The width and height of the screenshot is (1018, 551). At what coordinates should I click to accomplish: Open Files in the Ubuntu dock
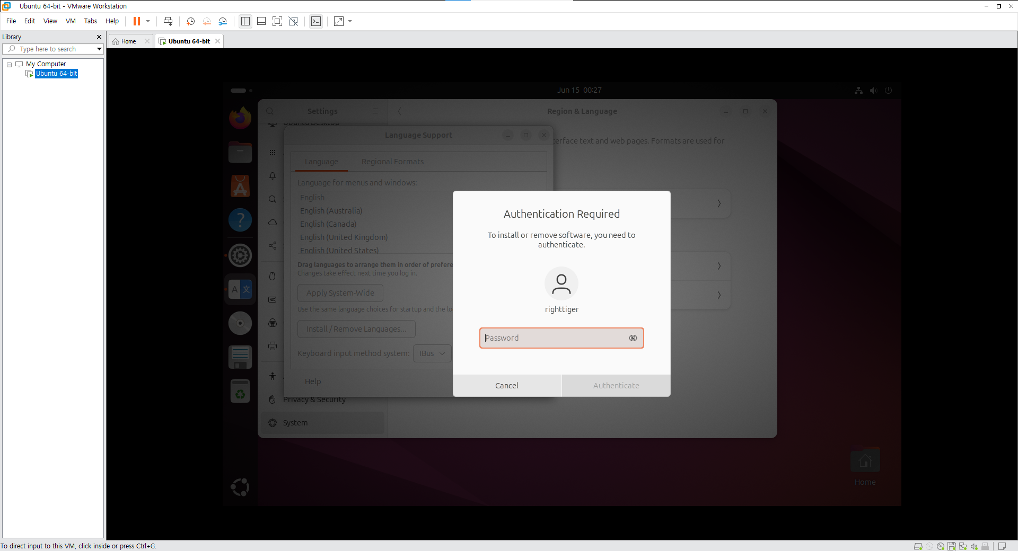240,153
